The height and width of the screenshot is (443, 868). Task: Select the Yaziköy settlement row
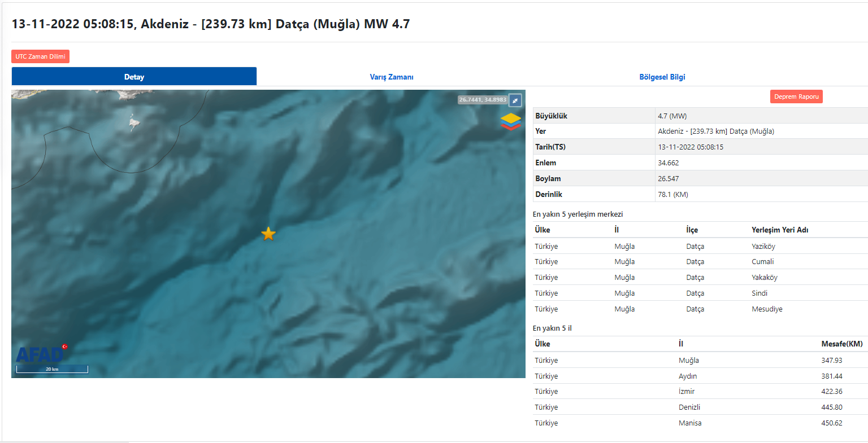[763, 247]
